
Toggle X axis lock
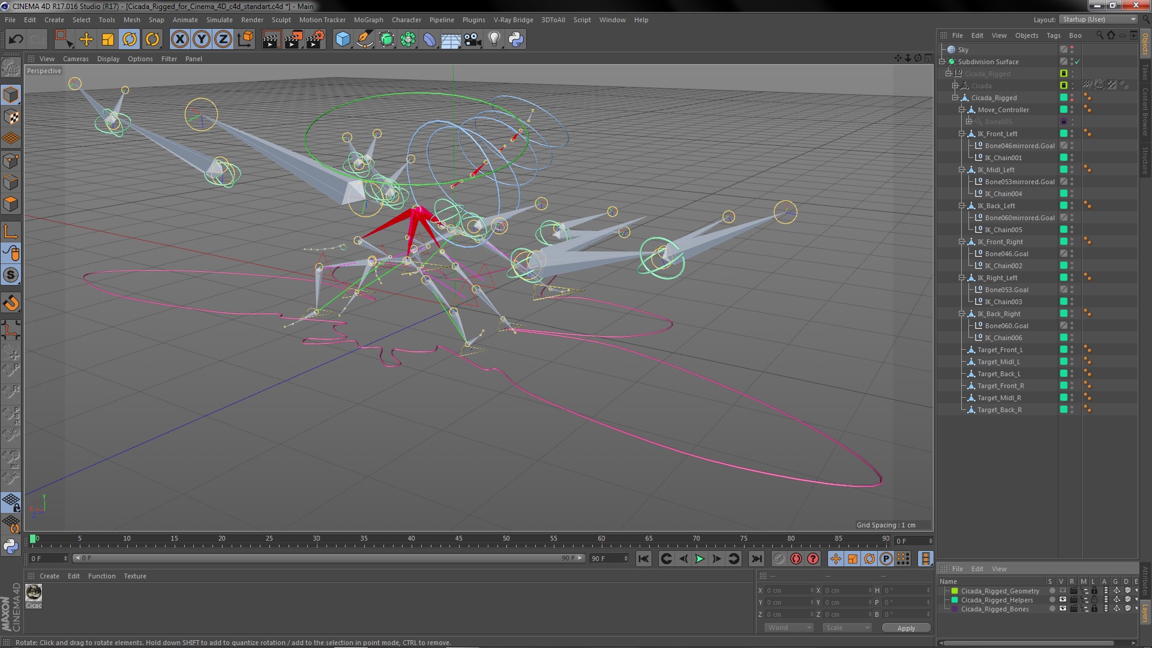tap(179, 40)
